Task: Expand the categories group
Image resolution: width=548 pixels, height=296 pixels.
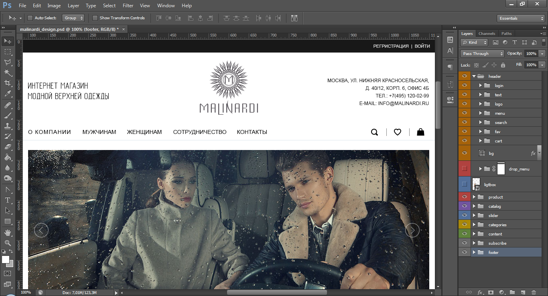Action: (x=474, y=224)
